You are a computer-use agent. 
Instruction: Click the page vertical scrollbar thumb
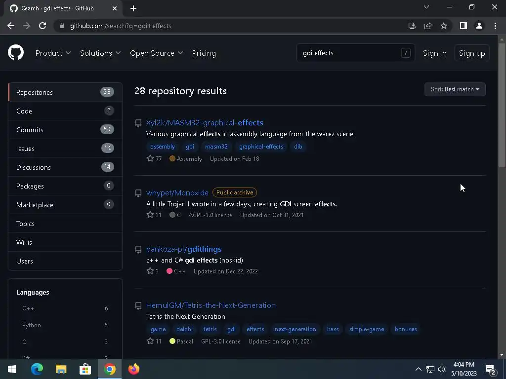tap(502, 105)
